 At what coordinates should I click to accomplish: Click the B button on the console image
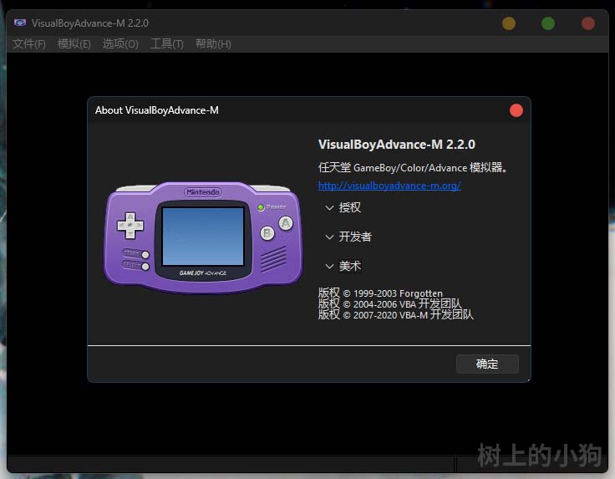(267, 233)
